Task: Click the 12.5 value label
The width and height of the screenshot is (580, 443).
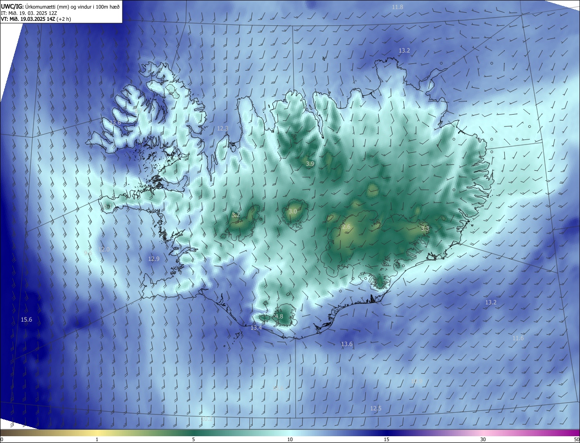Action: tap(376, 409)
